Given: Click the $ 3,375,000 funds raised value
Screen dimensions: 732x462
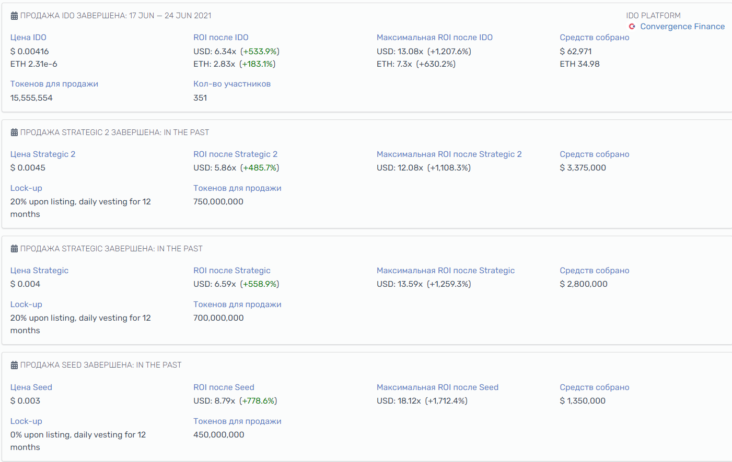Looking at the screenshot, I should tap(583, 168).
